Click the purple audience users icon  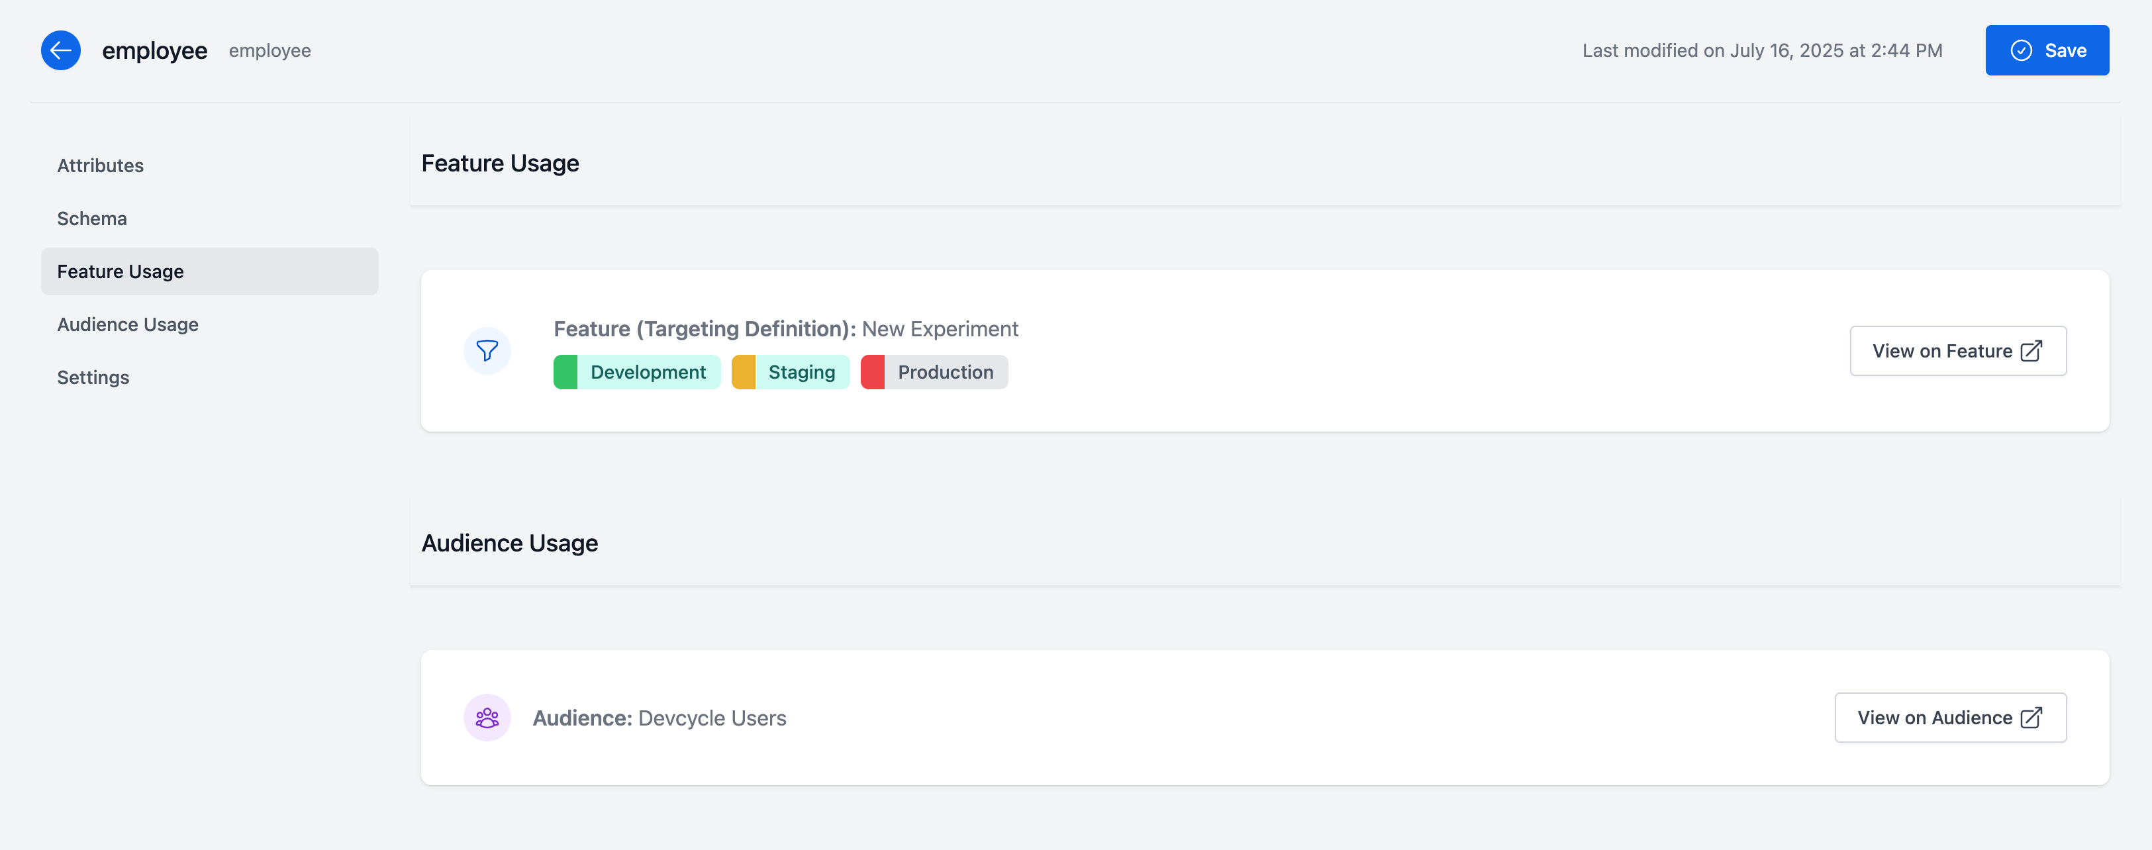[487, 716]
